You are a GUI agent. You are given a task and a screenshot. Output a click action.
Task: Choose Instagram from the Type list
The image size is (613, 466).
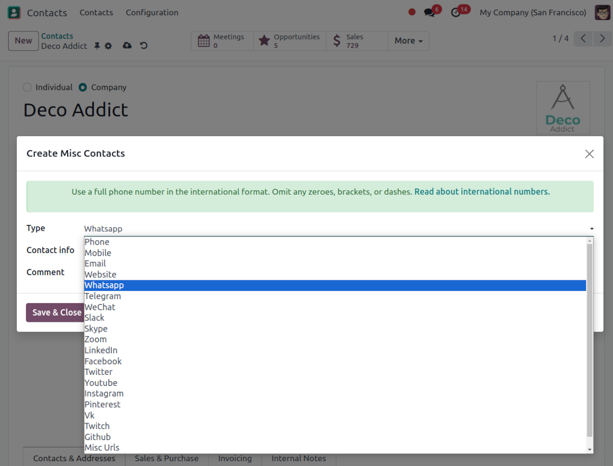(x=335, y=394)
